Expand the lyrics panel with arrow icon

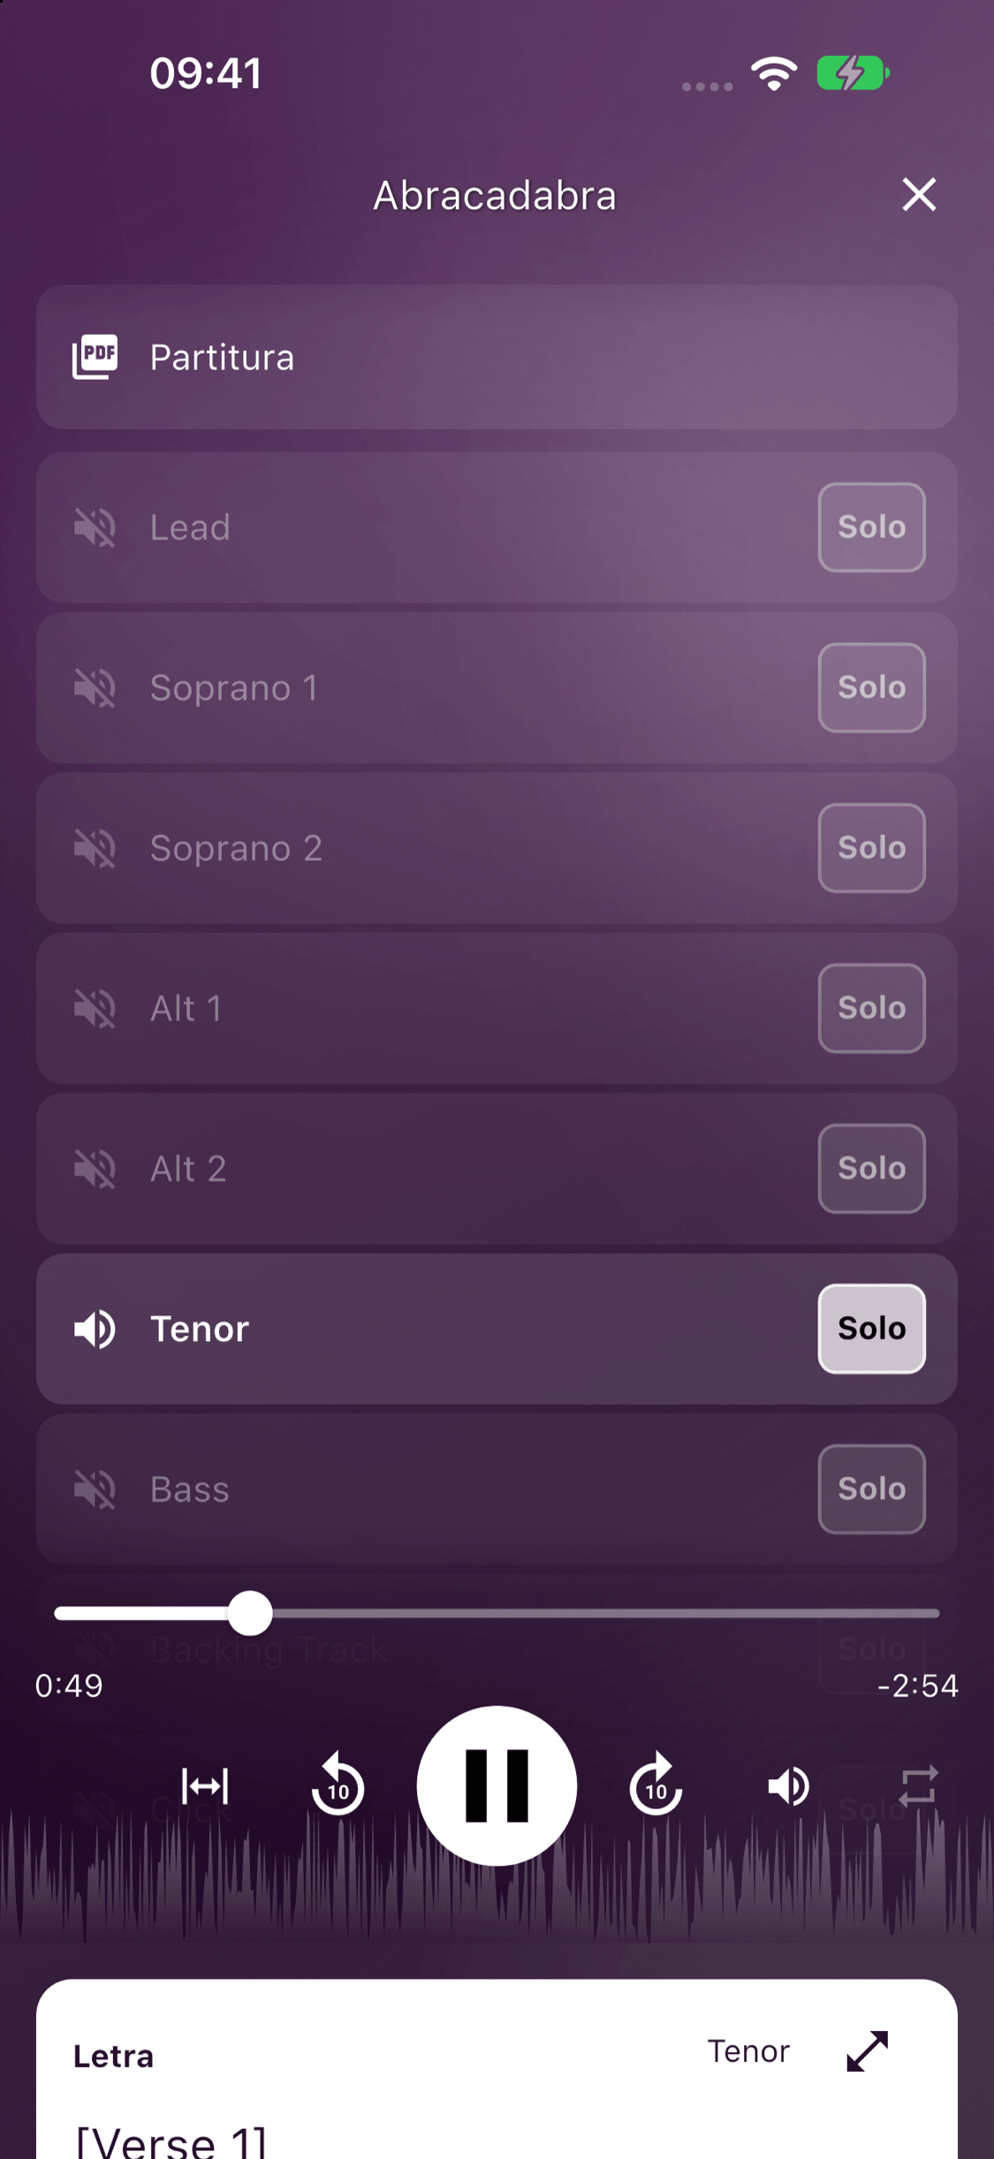click(x=867, y=2051)
